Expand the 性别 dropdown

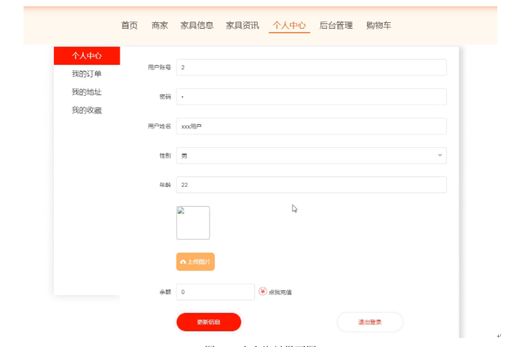click(311, 155)
